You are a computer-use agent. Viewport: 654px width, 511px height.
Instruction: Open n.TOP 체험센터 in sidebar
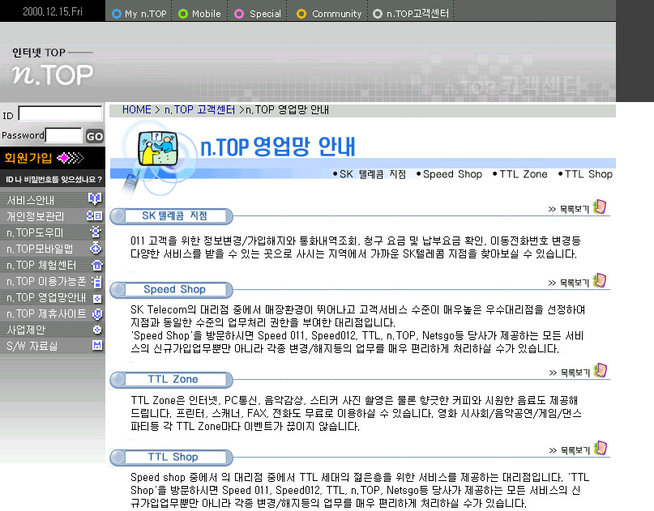[x=41, y=265]
